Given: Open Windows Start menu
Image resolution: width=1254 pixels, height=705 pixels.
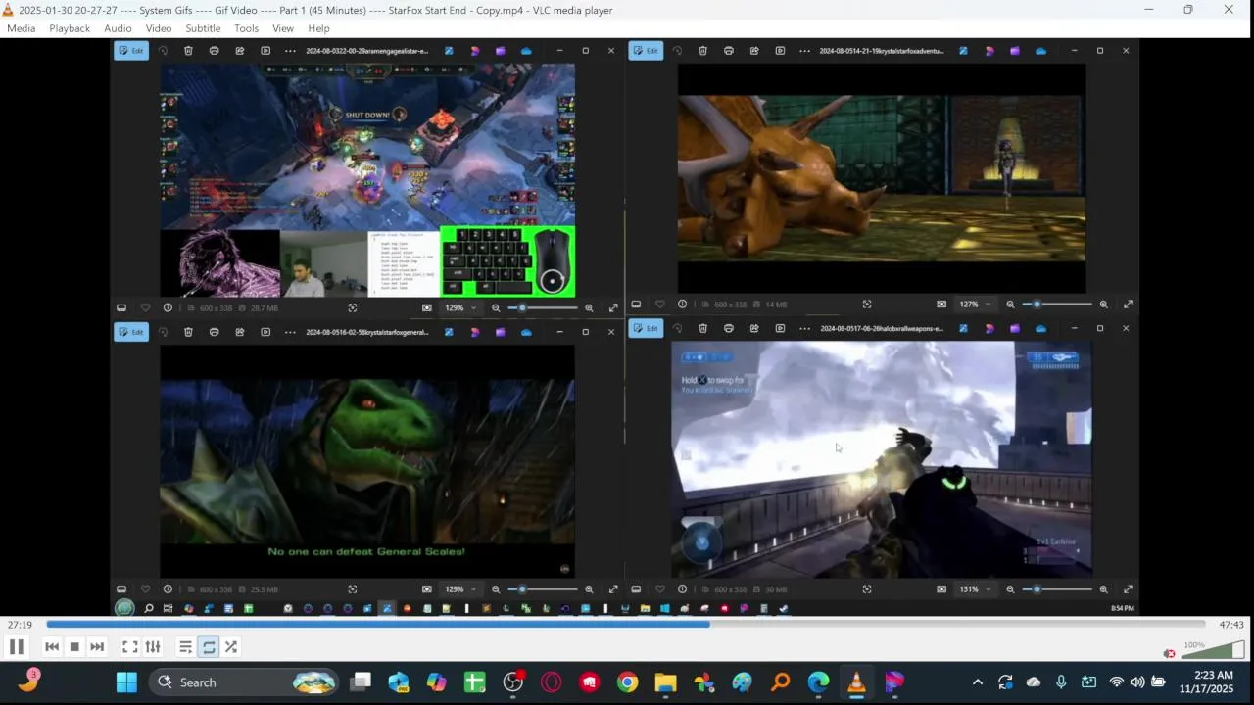Looking at the screenshot, I should pos(126,682).
